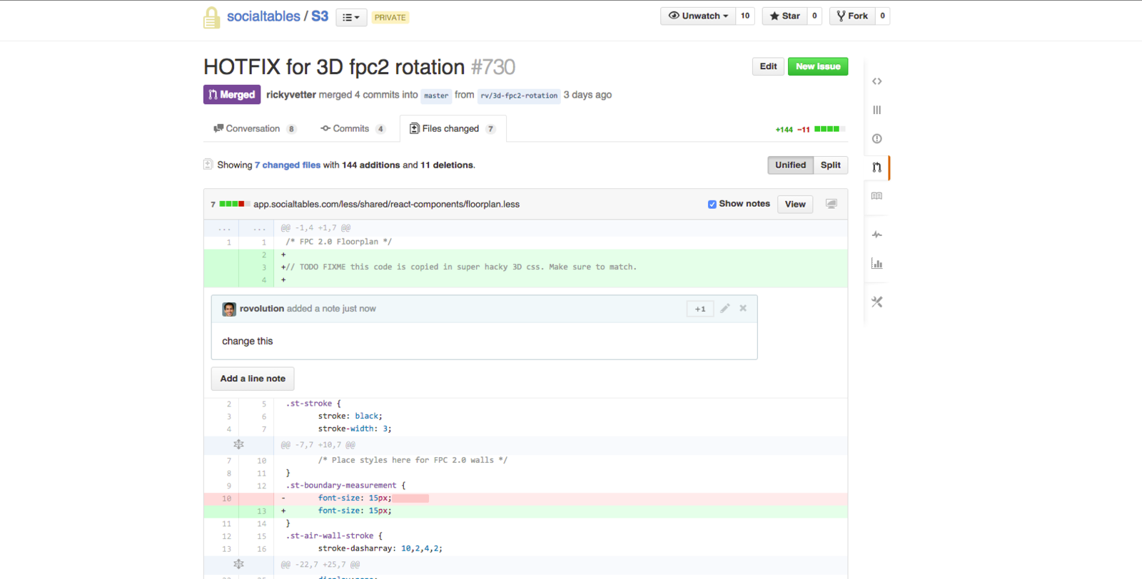Switch diff view to Unified
This screenshot has height=579, width=1142.
pyautogui.click(x=790, y=165)
